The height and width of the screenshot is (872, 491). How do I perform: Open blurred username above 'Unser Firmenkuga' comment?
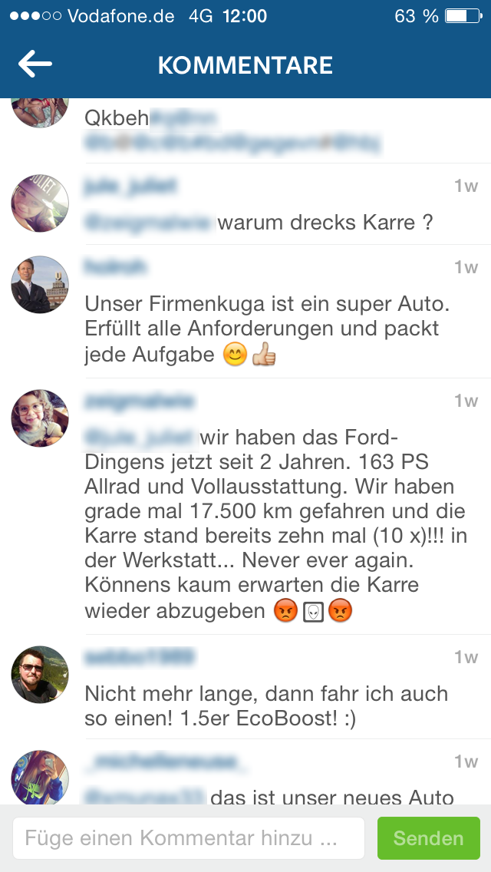pos(116,267)
